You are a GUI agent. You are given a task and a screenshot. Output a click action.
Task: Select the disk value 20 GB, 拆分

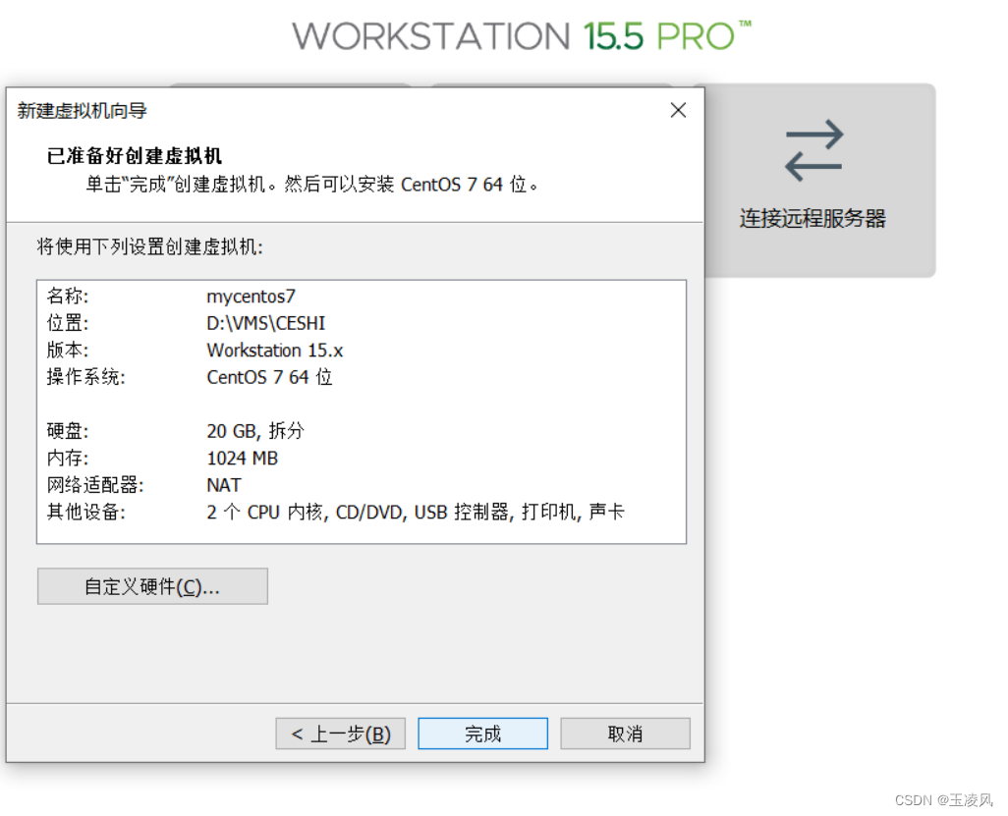tap(255, 431)
